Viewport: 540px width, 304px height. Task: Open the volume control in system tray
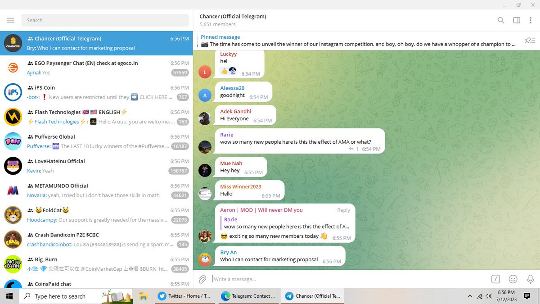point(490,296)
